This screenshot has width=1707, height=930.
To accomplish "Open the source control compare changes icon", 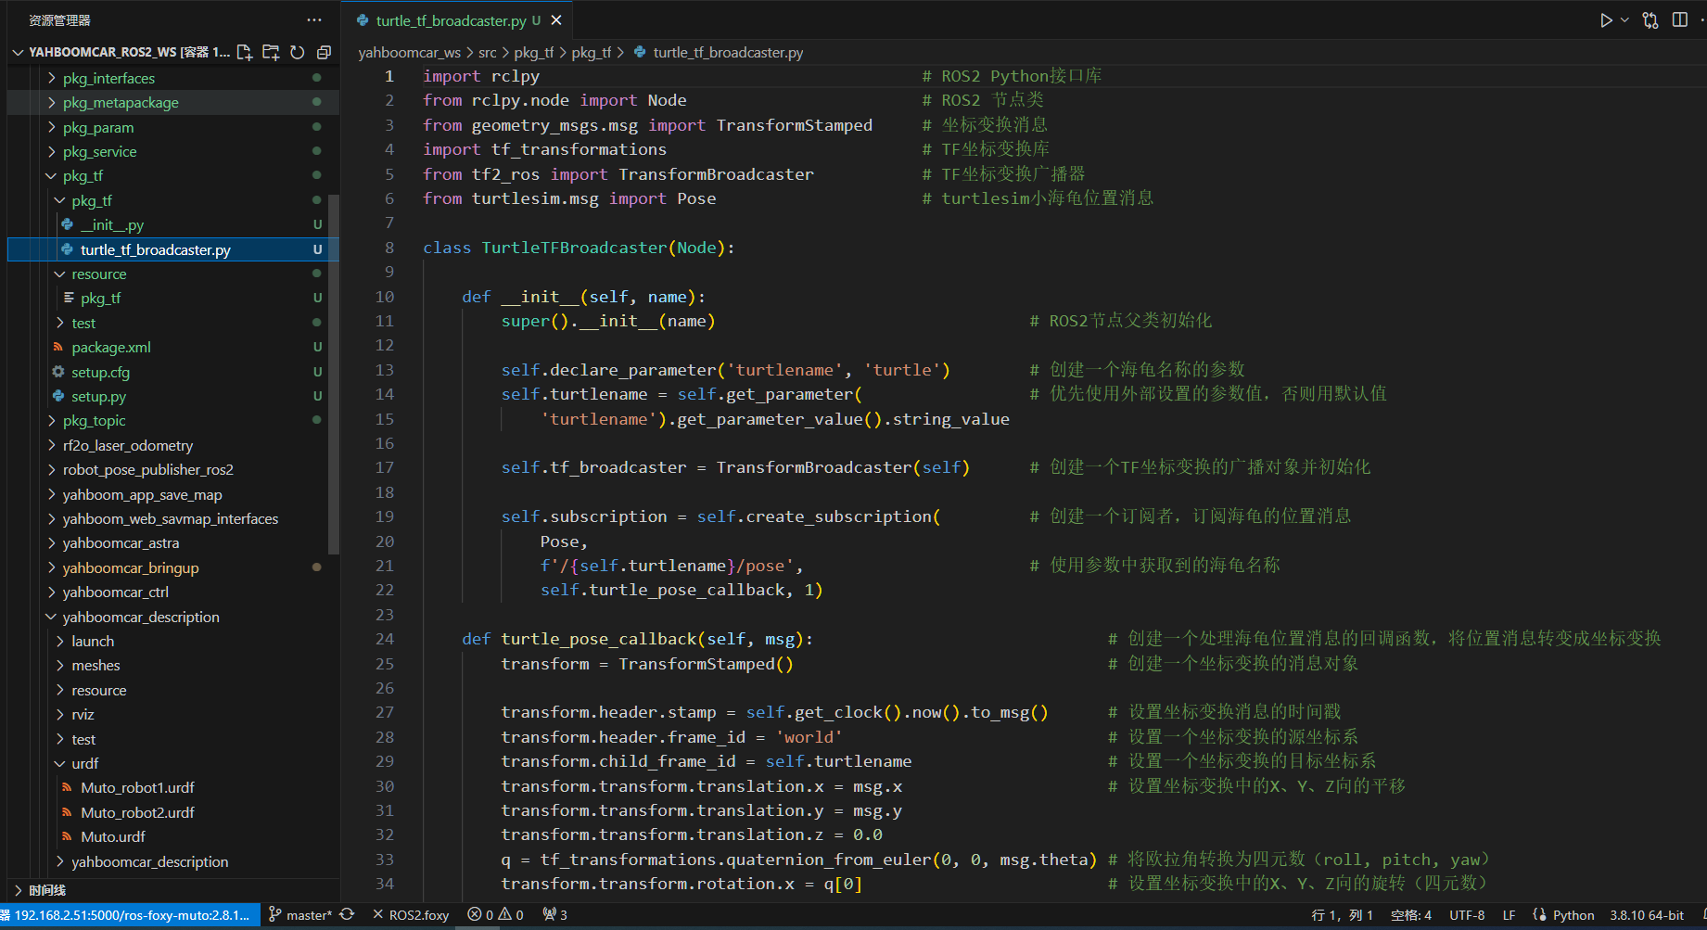I will point(1650,20).
